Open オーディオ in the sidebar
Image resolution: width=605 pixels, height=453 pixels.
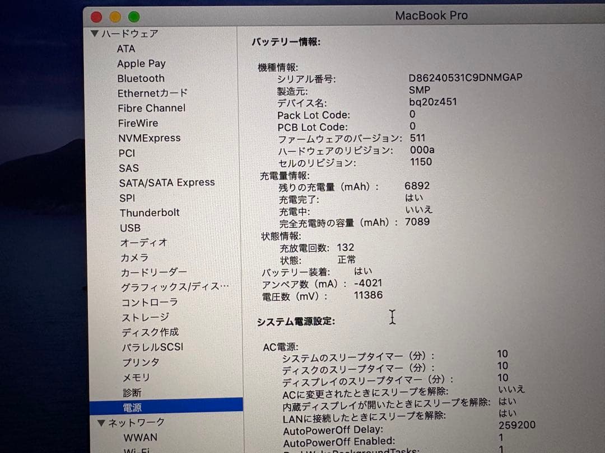(x=143, y=243)
